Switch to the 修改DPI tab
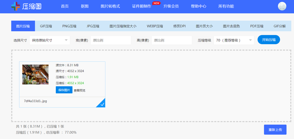The width and height of the screenshot is (294, 139). click(179, 26)
